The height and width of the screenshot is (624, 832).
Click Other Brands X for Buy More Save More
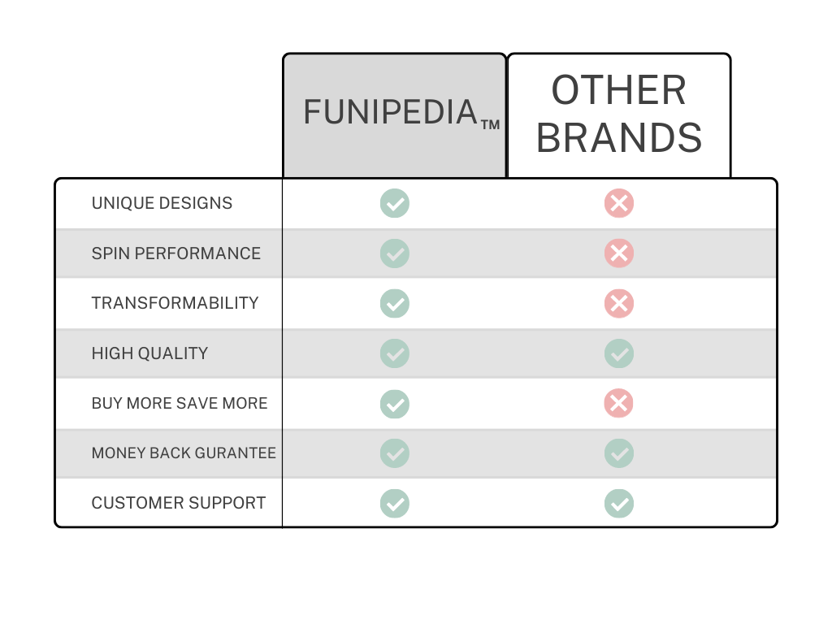point(619,404)
